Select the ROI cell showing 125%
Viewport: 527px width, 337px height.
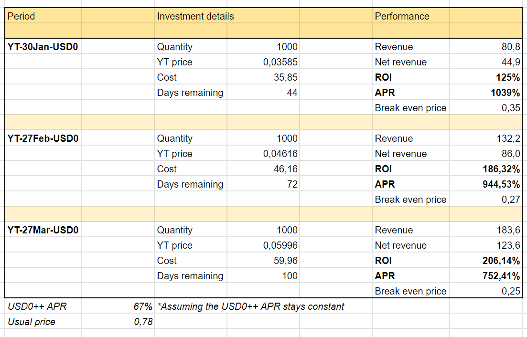509,77
